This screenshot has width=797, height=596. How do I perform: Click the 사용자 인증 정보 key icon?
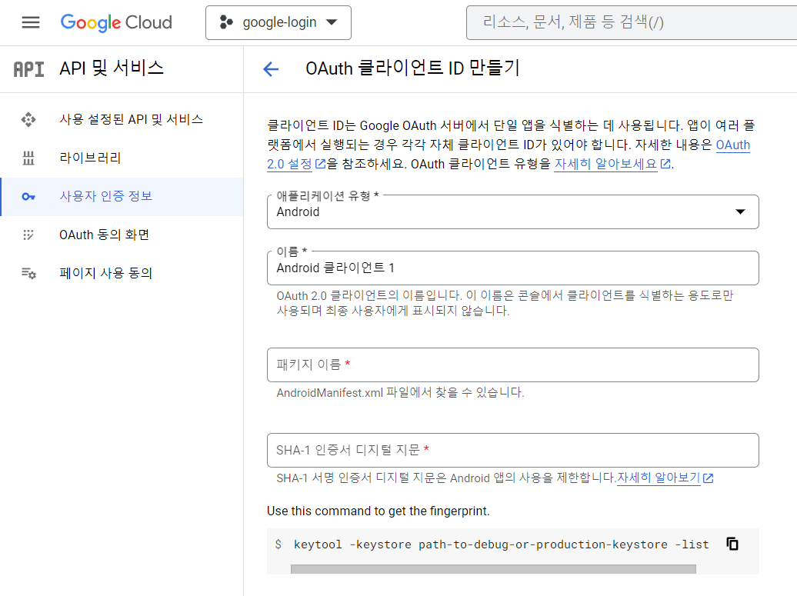click(28, 197)
